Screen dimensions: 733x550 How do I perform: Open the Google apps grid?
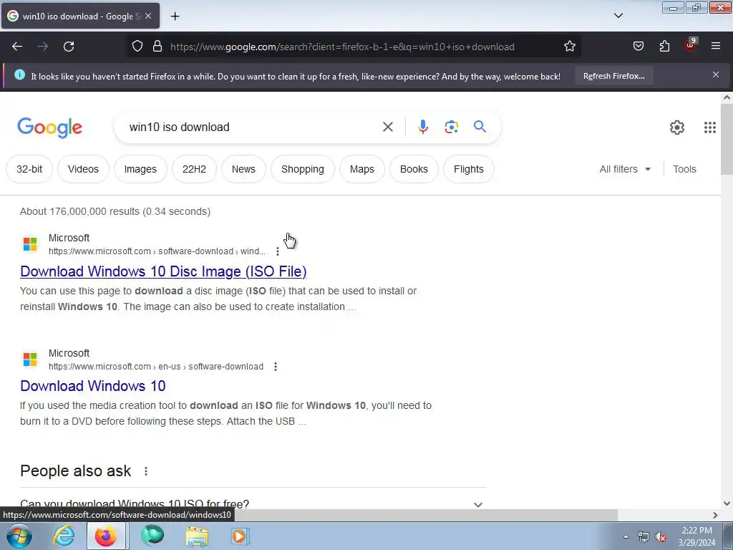709,127
